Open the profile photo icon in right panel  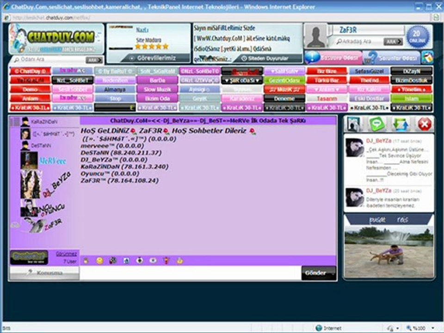click(x=354, y=124)
